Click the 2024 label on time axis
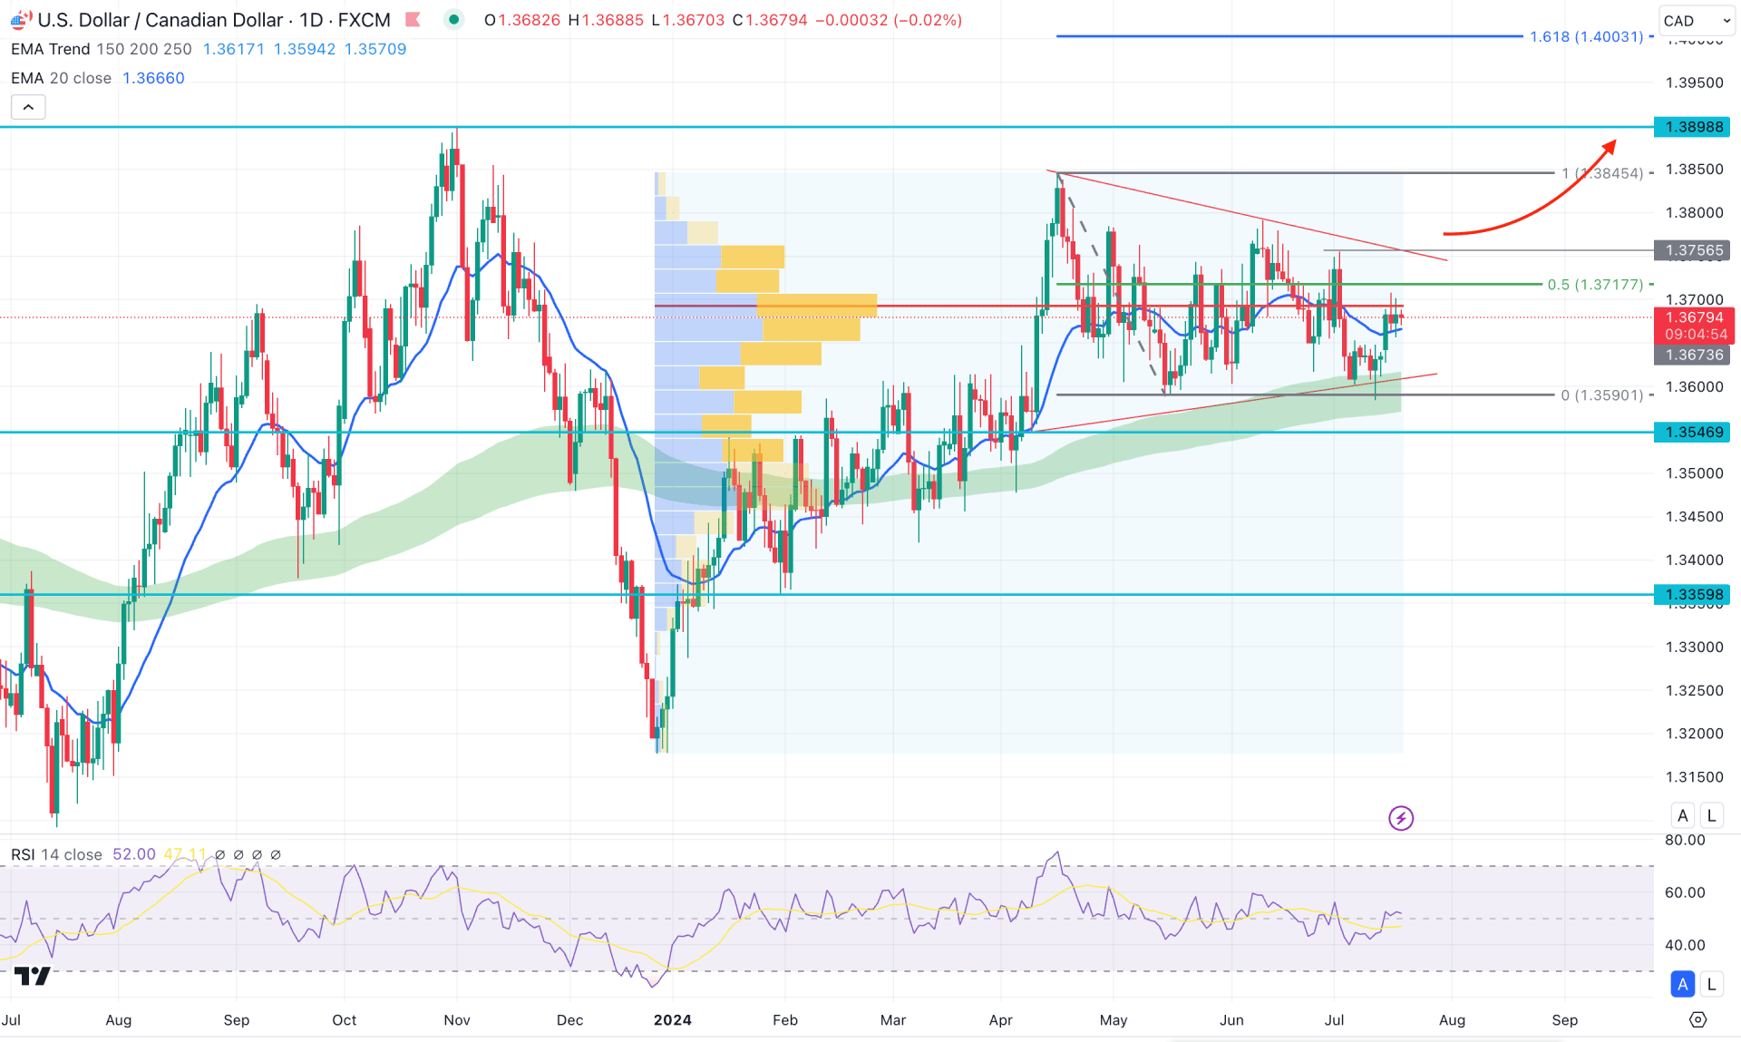Screen dimensions: 1741x1042 tap(673, 1020)
